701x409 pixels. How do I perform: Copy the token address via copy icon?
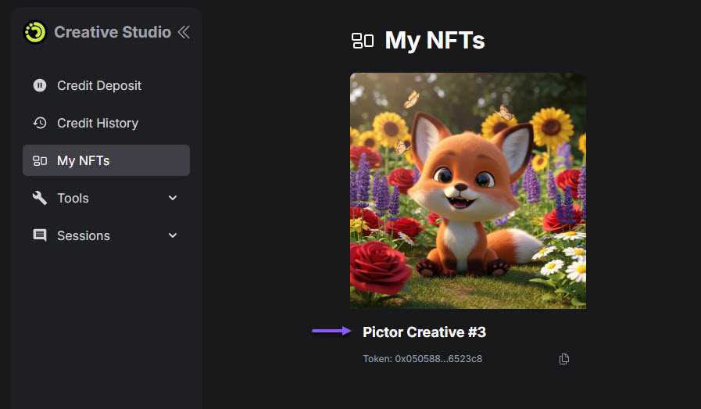click(x=564, y=359)
